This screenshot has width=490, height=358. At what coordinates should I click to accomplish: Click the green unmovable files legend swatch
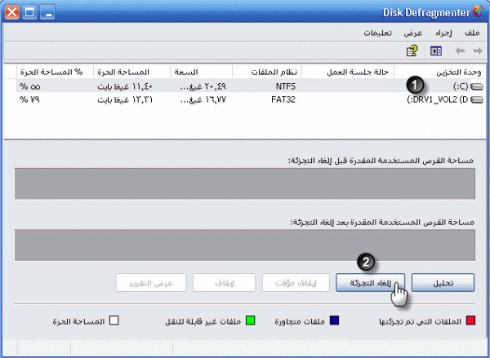251,320
